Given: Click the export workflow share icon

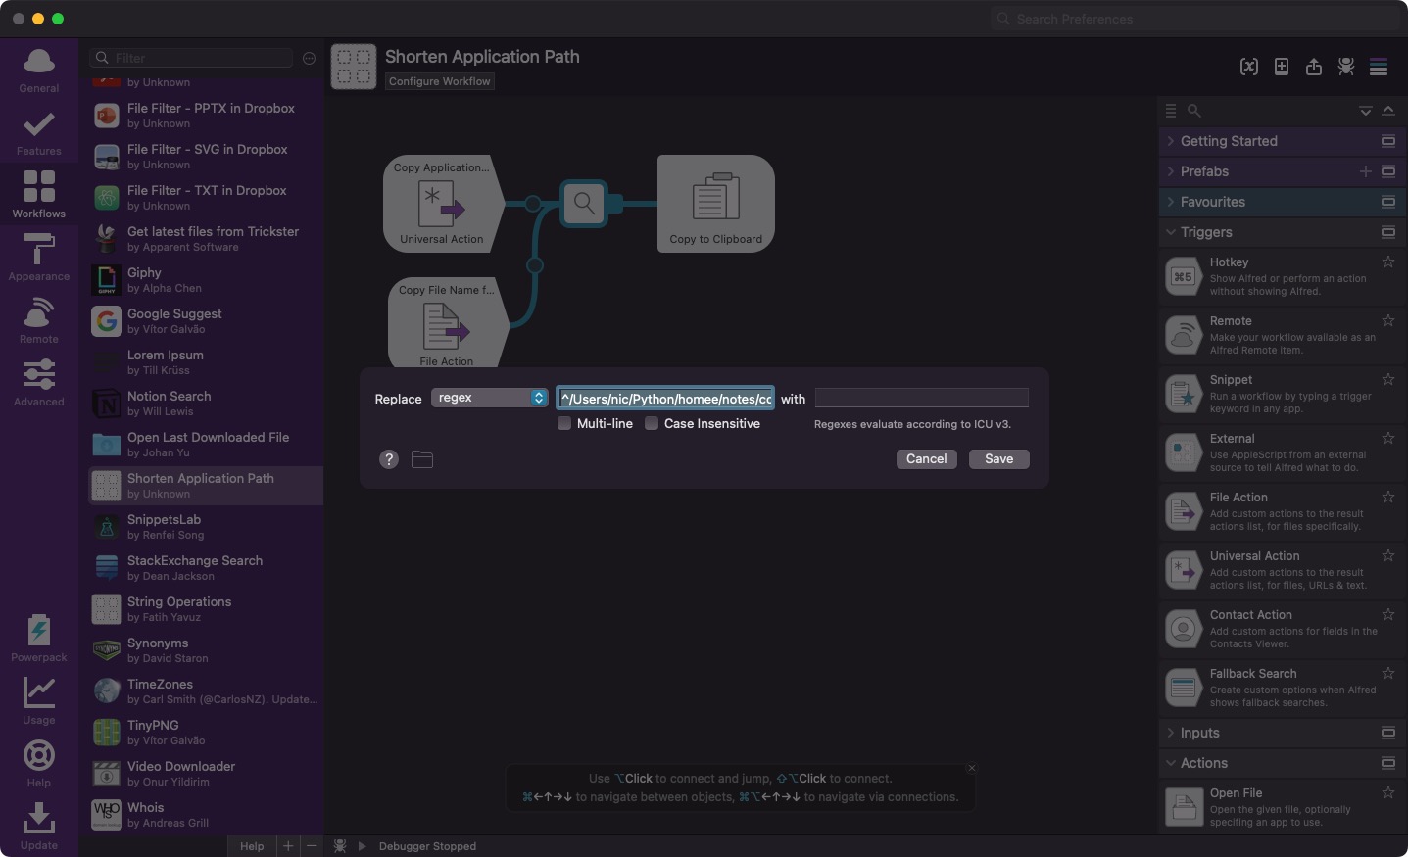Looking at the screenshot, I should (x=1314, y=67).
